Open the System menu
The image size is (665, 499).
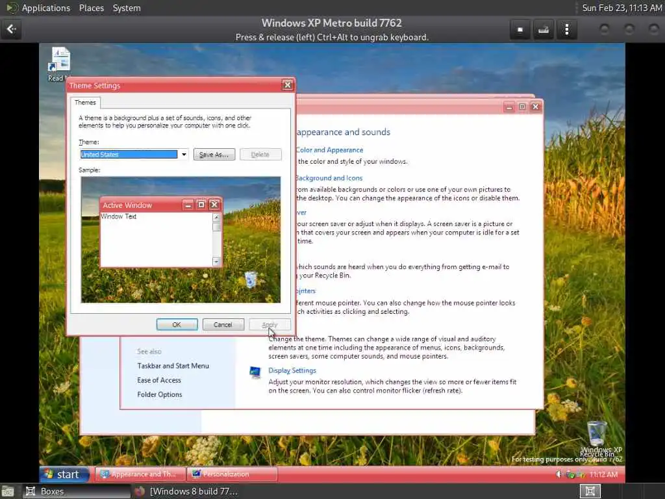point(127,8)
